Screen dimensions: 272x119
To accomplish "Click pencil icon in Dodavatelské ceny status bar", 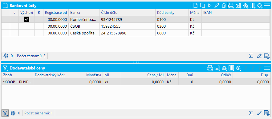I will point(259,113).
